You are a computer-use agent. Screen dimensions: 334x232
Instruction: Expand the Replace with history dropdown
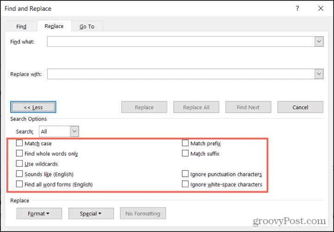319,74
